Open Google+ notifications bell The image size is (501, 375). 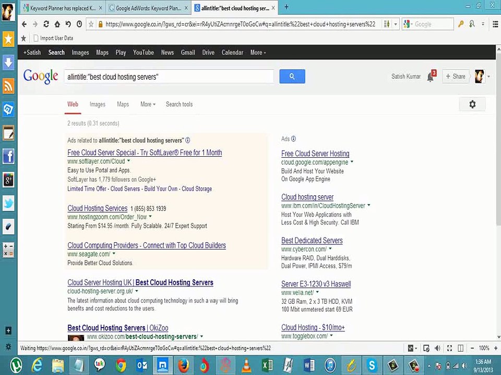pyautogui.click(x=431, y=77)
